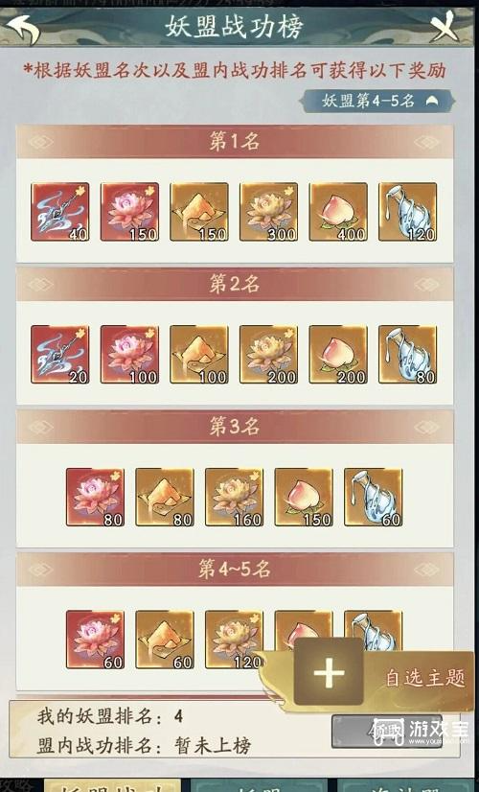This screenshot has height=792, width=479.
Task: Tap 1st-place gold powder reward showing 150
Action: (199, 212)
